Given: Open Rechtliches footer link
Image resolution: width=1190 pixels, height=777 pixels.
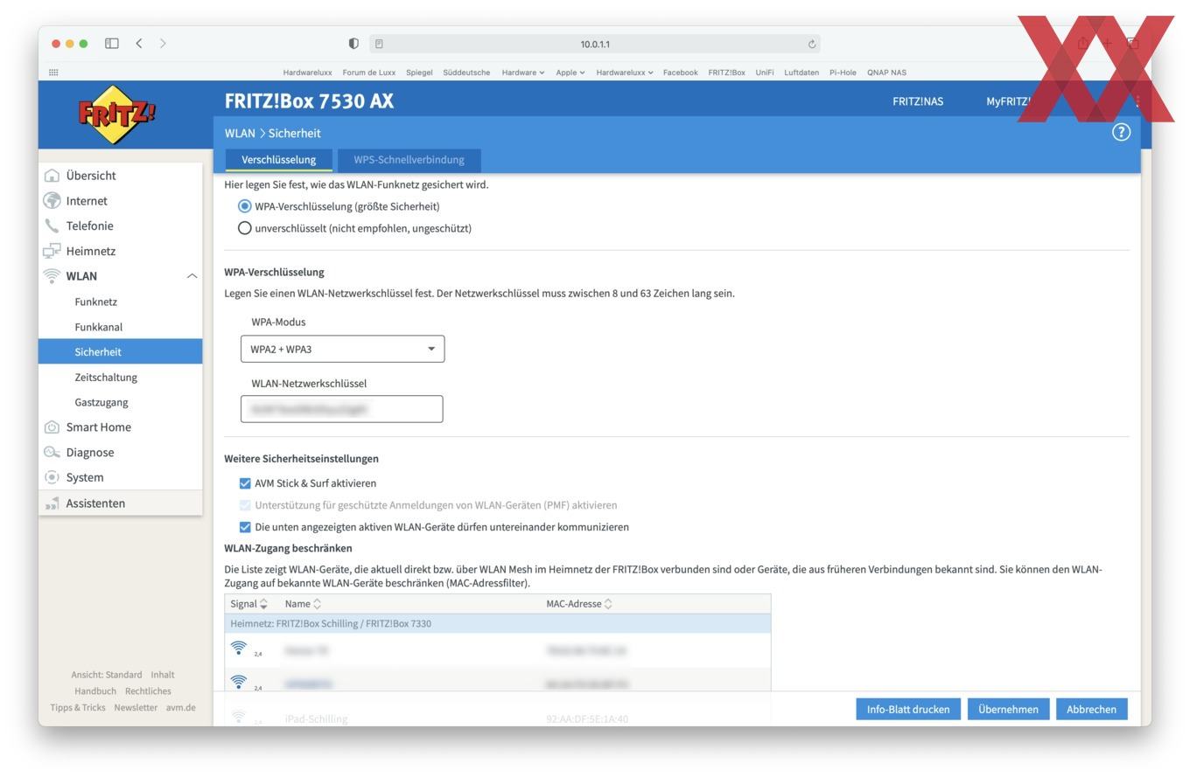Looking at the screenshot, I should 148,691.
